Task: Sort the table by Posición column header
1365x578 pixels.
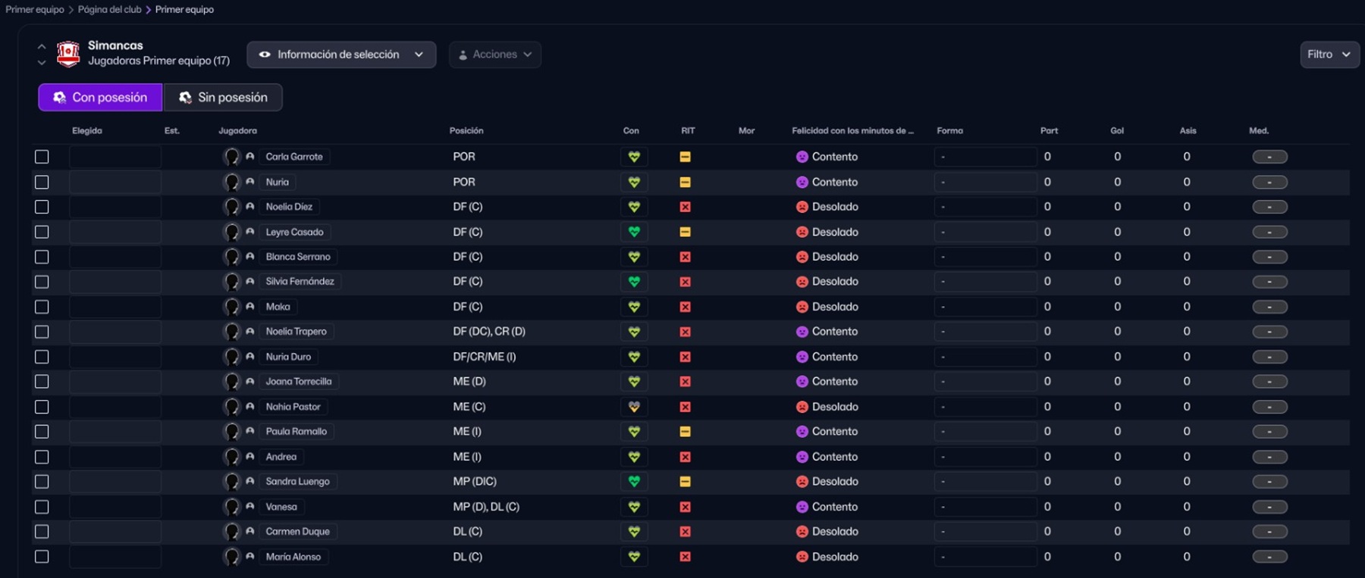Action: (x=466, y=130)
